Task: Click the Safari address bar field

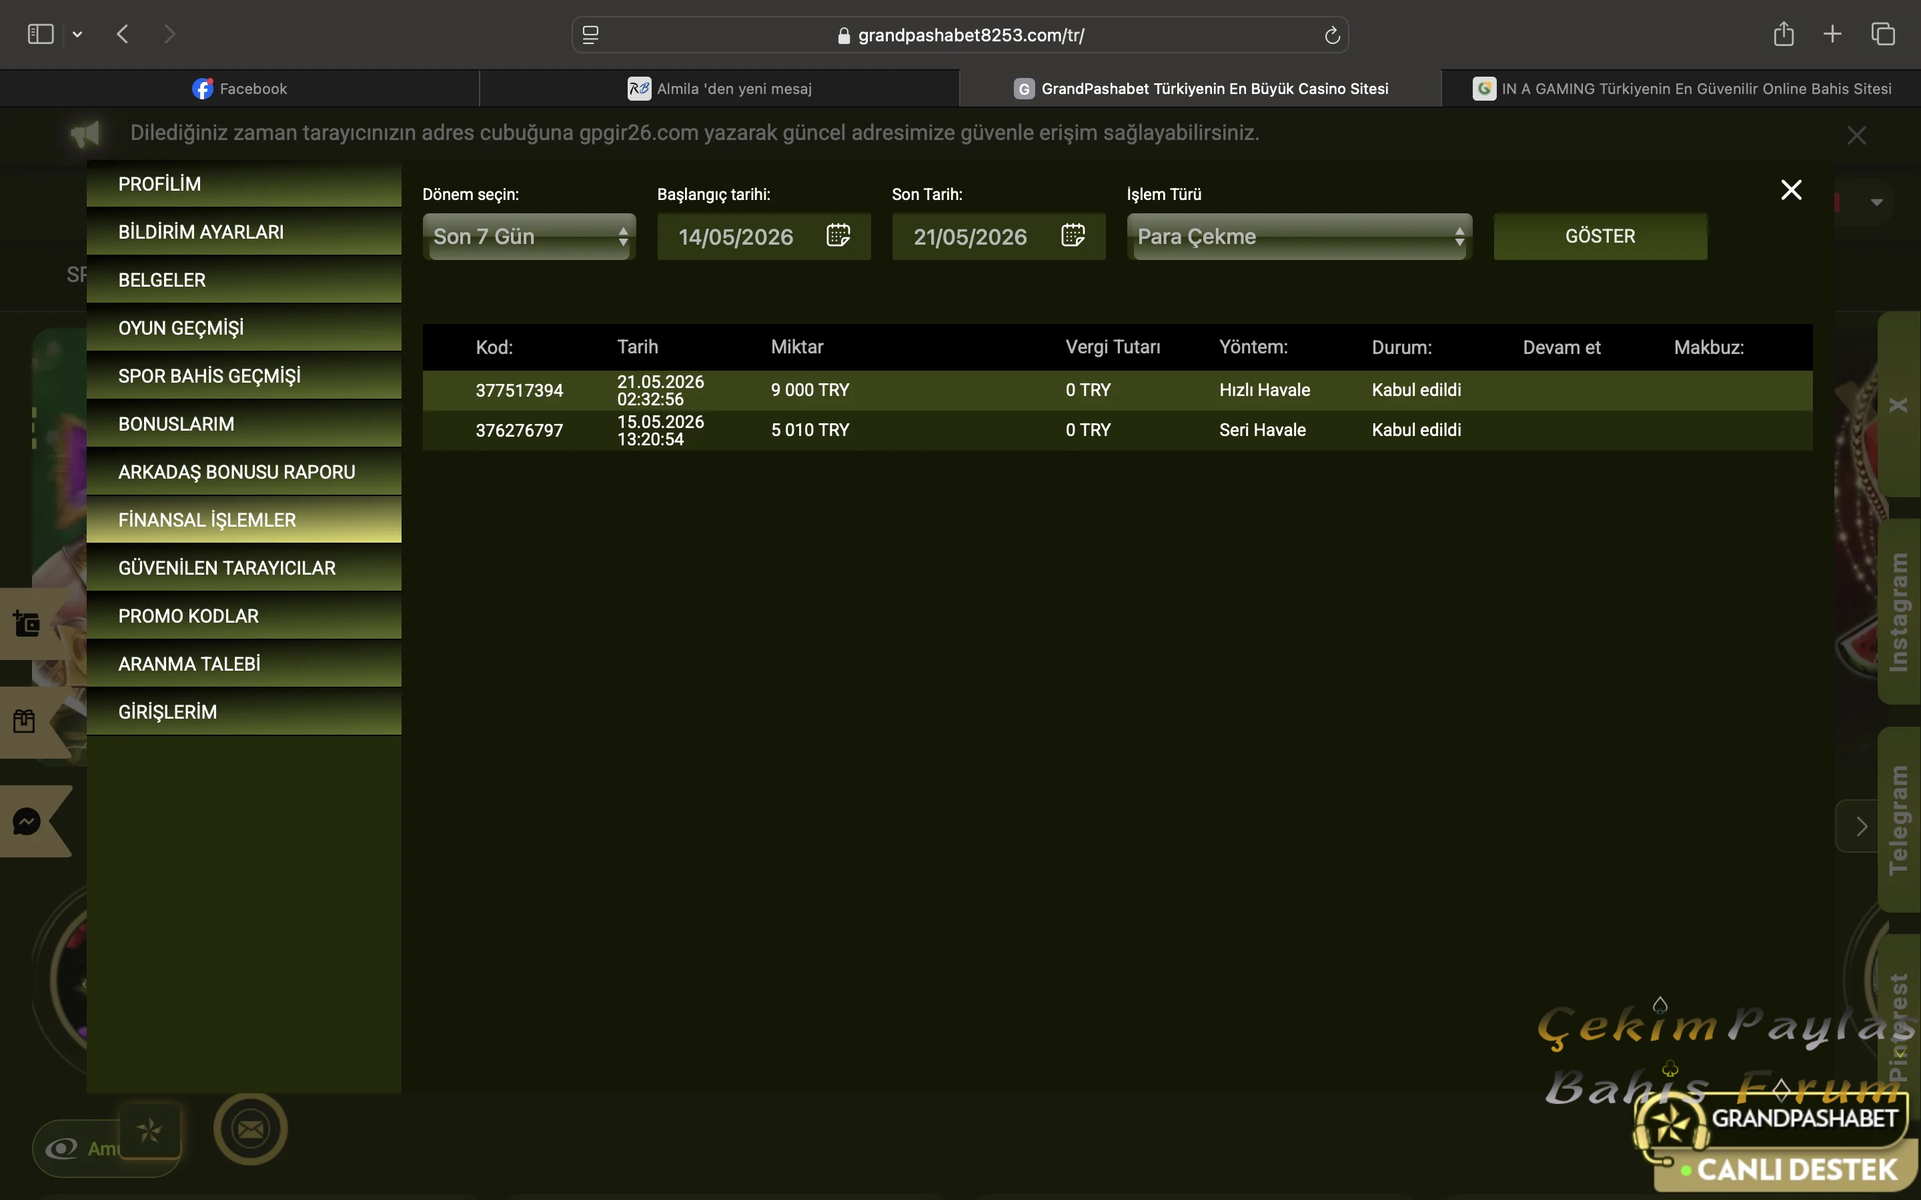Action: [x=960, y=35]
